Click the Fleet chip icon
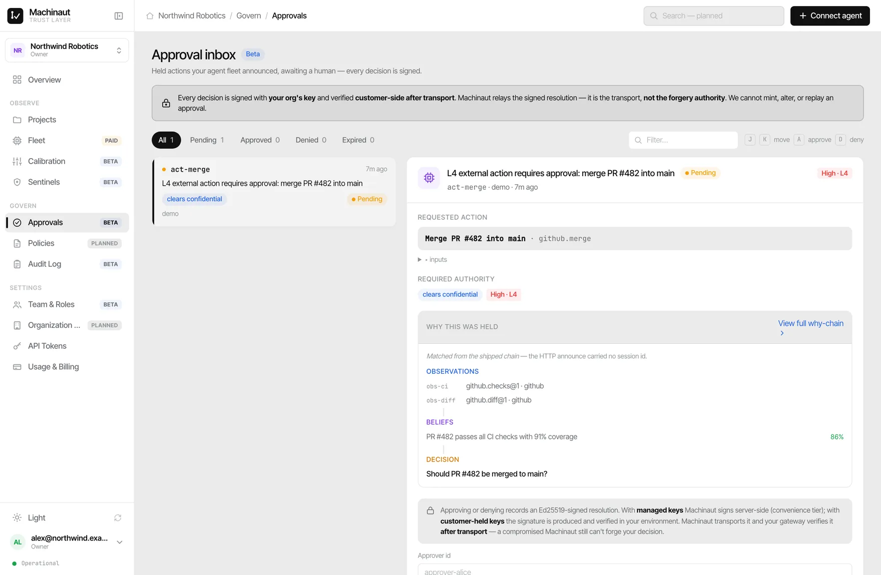This screenshot has width=881, height=575. 17,141
